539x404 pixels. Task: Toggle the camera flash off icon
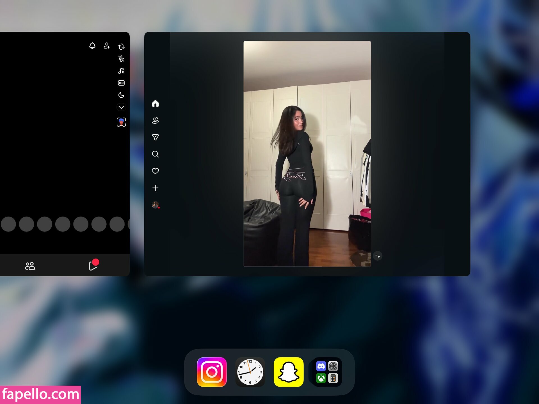click(121, 59)
